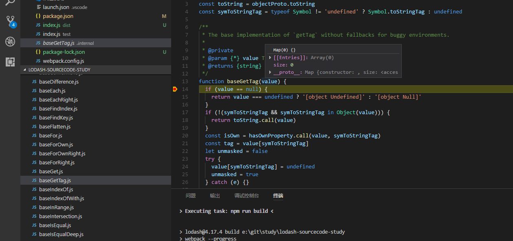The image size is (513, 241).
Task: Open baseDifference.js in file tree
Action: (x=96, y=82)
